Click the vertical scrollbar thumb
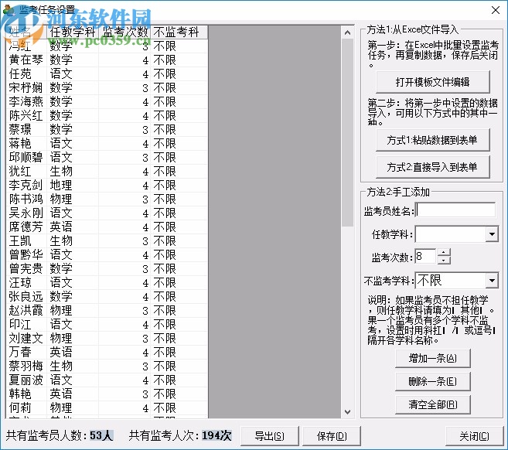 click(x=347, y=133)
